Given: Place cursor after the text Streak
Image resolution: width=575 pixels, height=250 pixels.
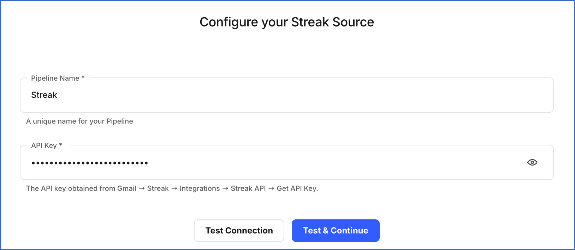Looking at the screenshot, I should click(x=58, y=95).
